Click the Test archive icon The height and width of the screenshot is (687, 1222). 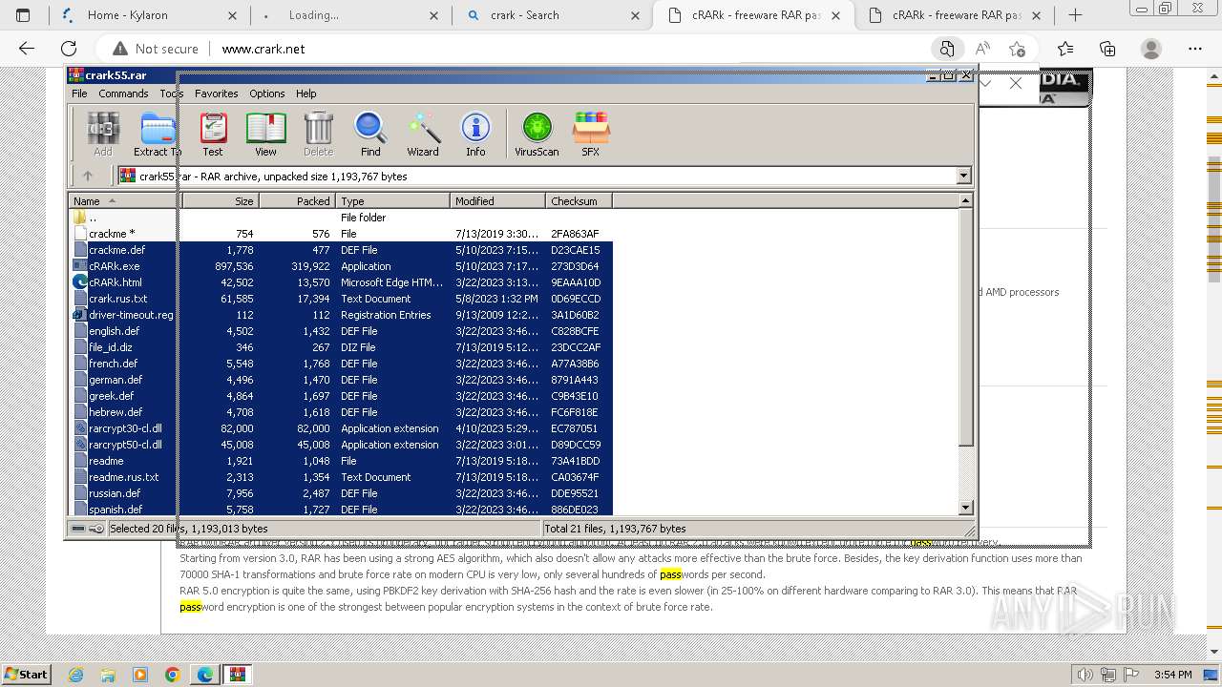click(x=213, y=134)
